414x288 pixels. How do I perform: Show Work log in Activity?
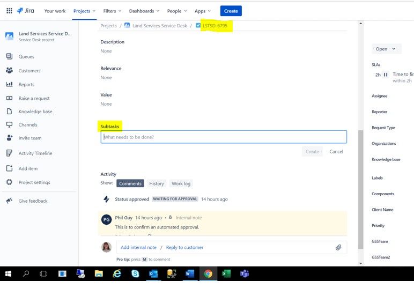click(x=181, y=183)
